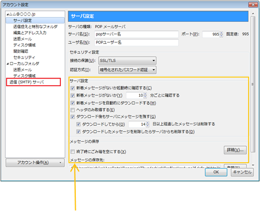The height and width of the screenshot is (211, 260).
Task: Collapse the △△@○○○.jp account tree
Action: pyautogui.click(x=8, y=14)
